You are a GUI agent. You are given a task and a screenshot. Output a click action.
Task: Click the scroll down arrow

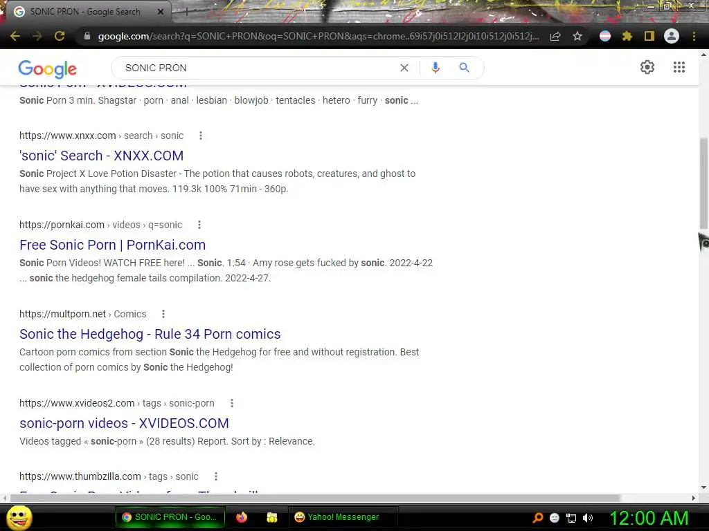click(703, 487)
